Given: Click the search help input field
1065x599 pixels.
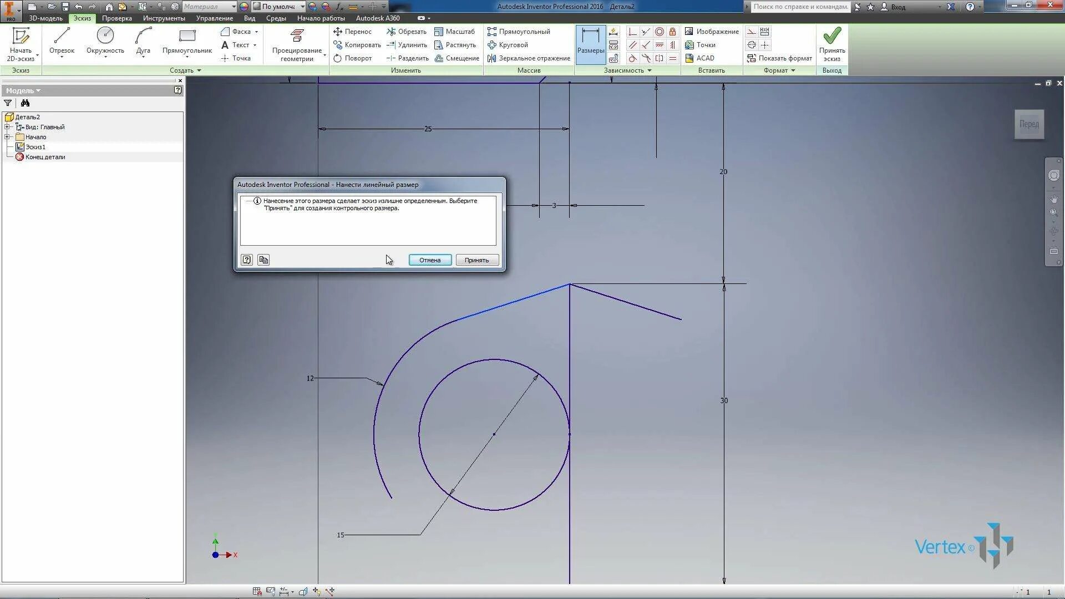Looking at the screenshot, I should click(x=800, y=7).
